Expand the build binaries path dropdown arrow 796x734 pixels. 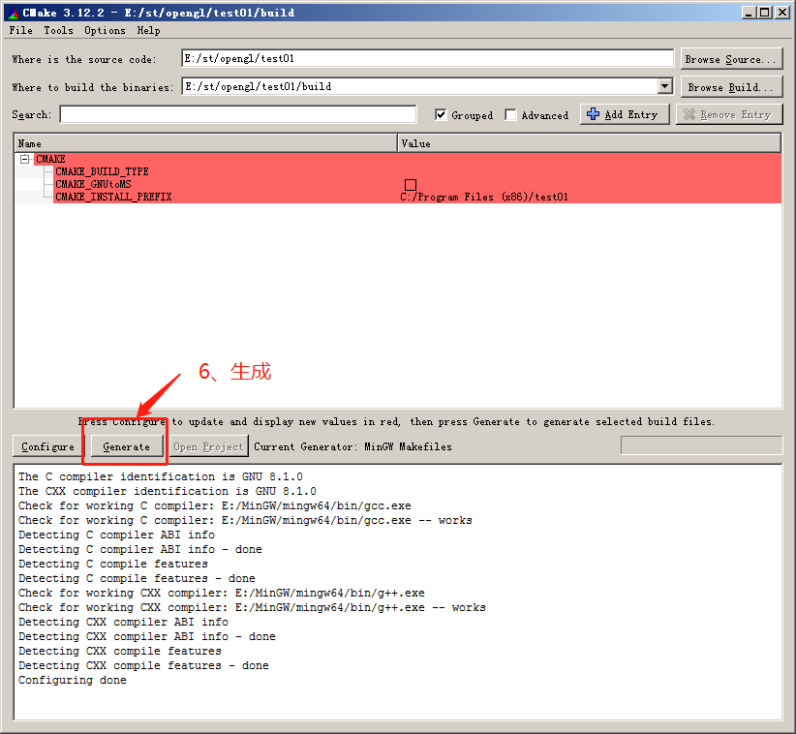(x=665, y=86)
